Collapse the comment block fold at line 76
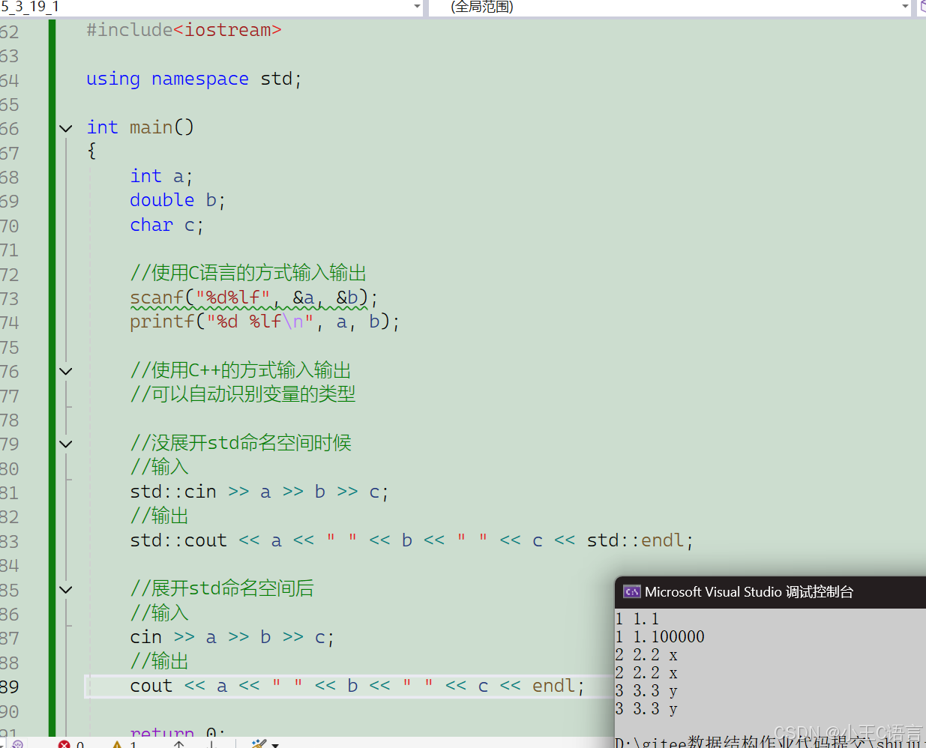This screenshot has width=926, height=748. point(66,371)
